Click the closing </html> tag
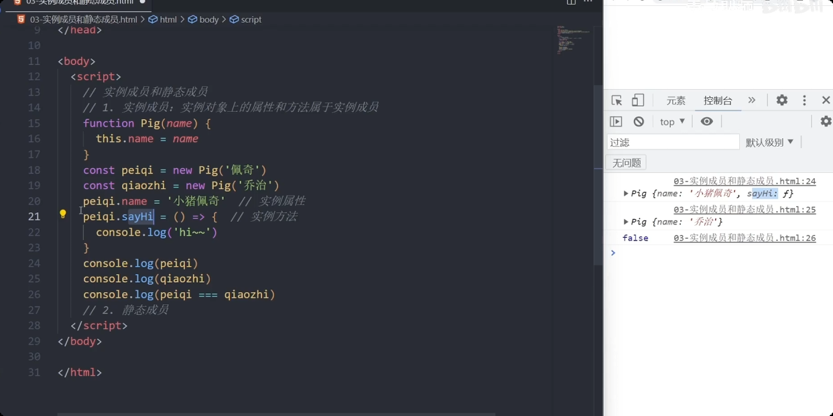Viewport: 833px width, 416px height. coord(80,372)
